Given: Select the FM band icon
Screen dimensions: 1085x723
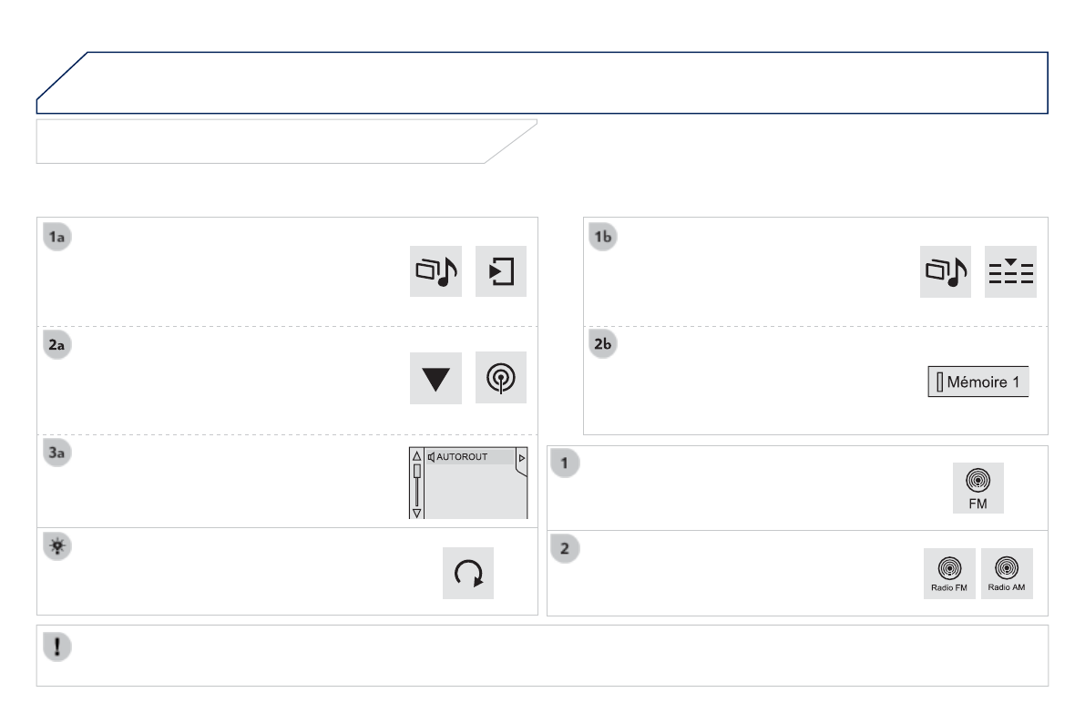Looking at the screenshot, I should (978, 487).
